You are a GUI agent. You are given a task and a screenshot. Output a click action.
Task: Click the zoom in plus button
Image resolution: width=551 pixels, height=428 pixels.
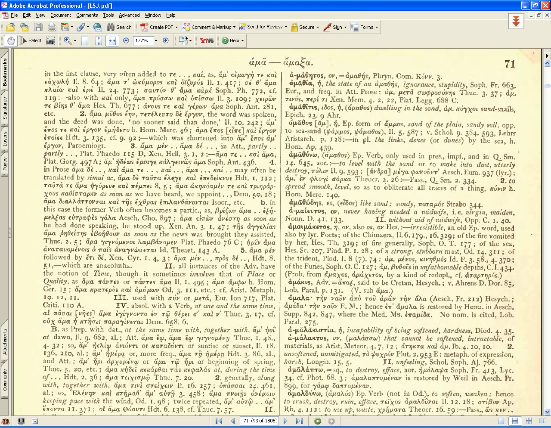(x=166, y=40)
